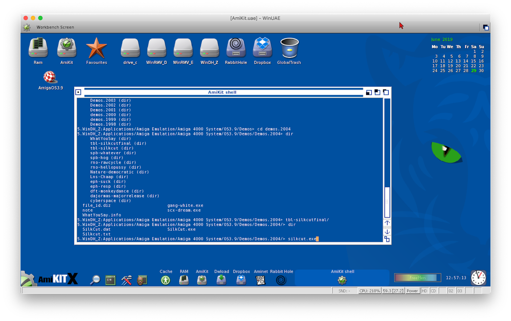Open the AmiKit drive icon
This screenshot has height=321, width=511.
point(66,48)
